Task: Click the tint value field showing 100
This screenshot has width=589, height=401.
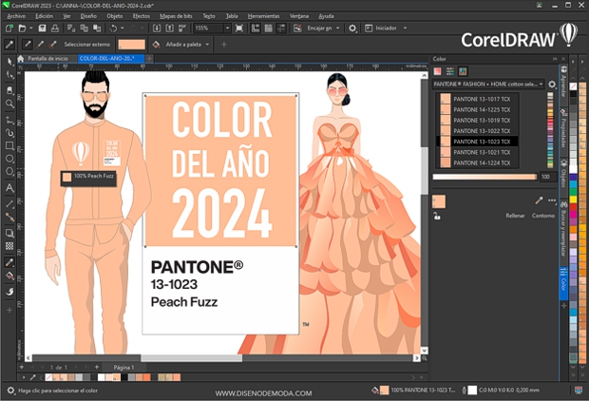Action: (x=547, y=177)
